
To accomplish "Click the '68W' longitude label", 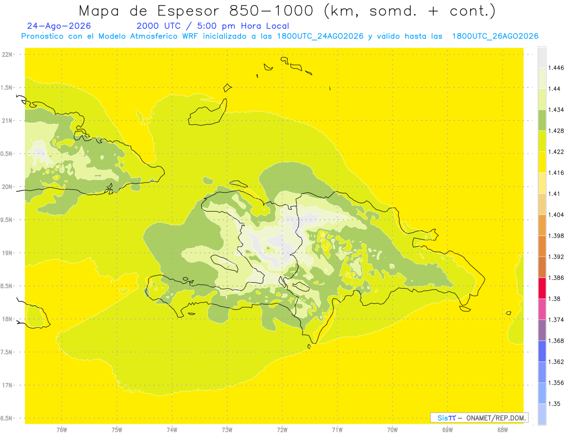I will point(502,429).
